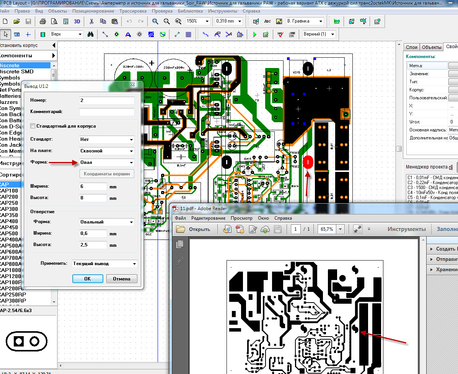Click the Paste icon
Viewport: 458px width, 374px height.
coord(114,21)
